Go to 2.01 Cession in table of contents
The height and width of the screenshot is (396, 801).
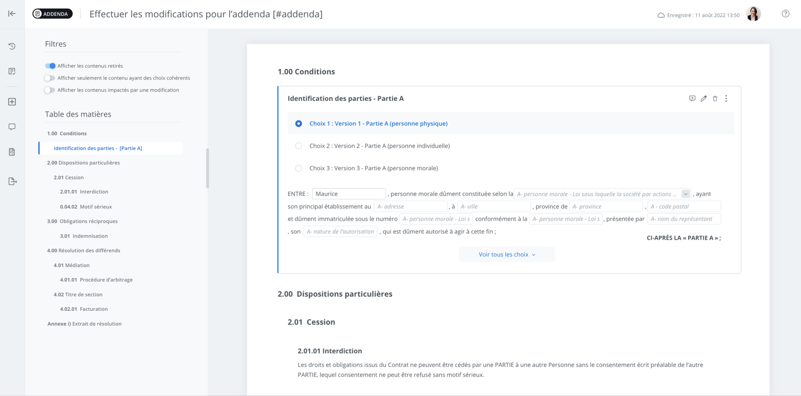tap(69, 178)
